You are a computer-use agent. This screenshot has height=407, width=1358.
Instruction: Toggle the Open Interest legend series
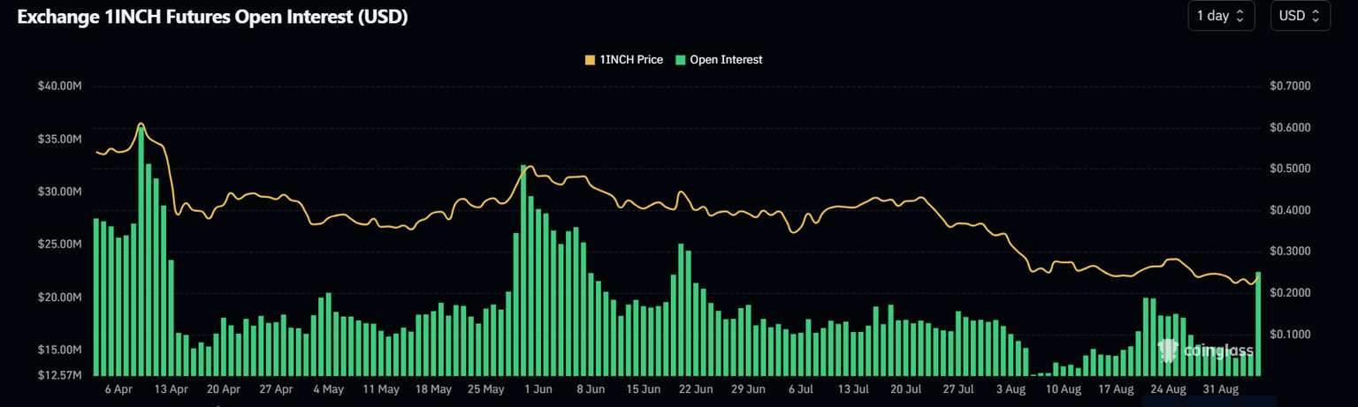coord(725,60)
